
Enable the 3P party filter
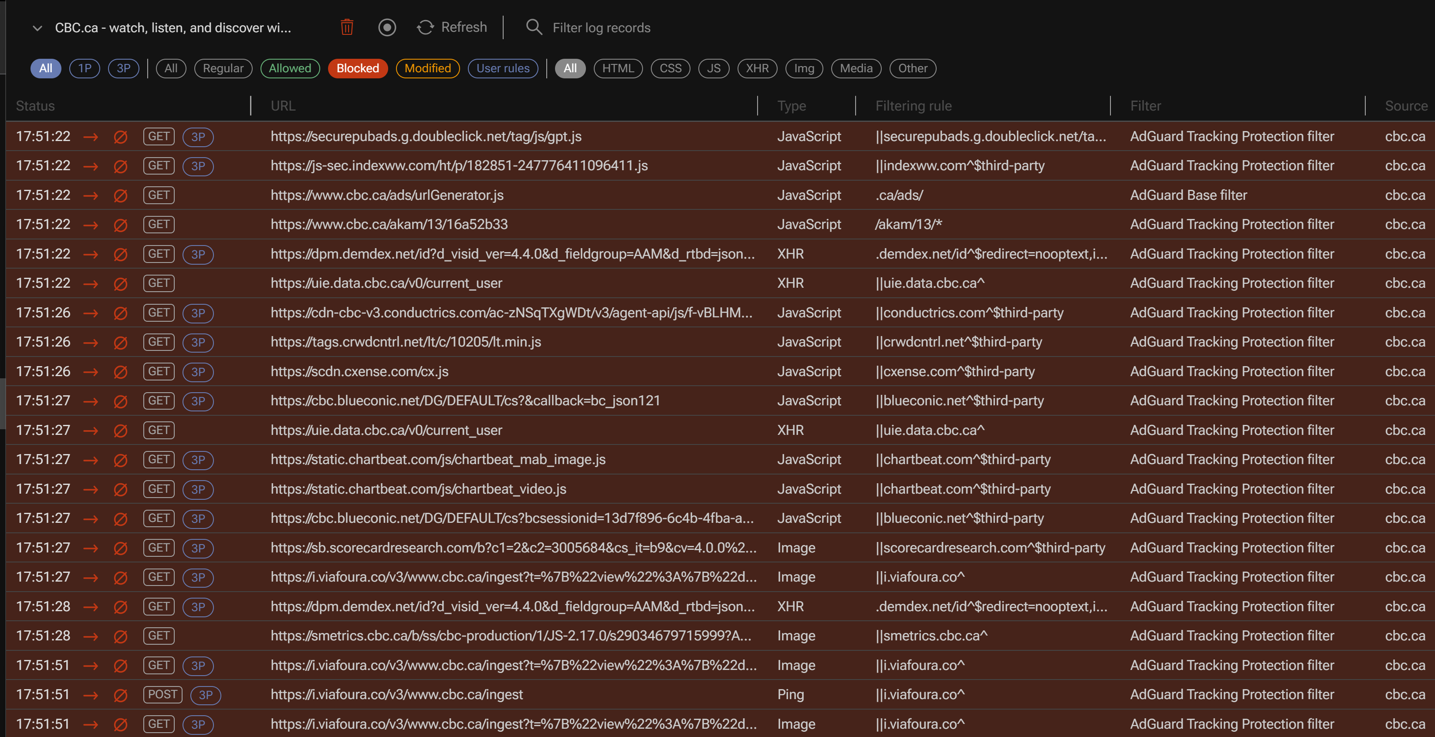123,68
